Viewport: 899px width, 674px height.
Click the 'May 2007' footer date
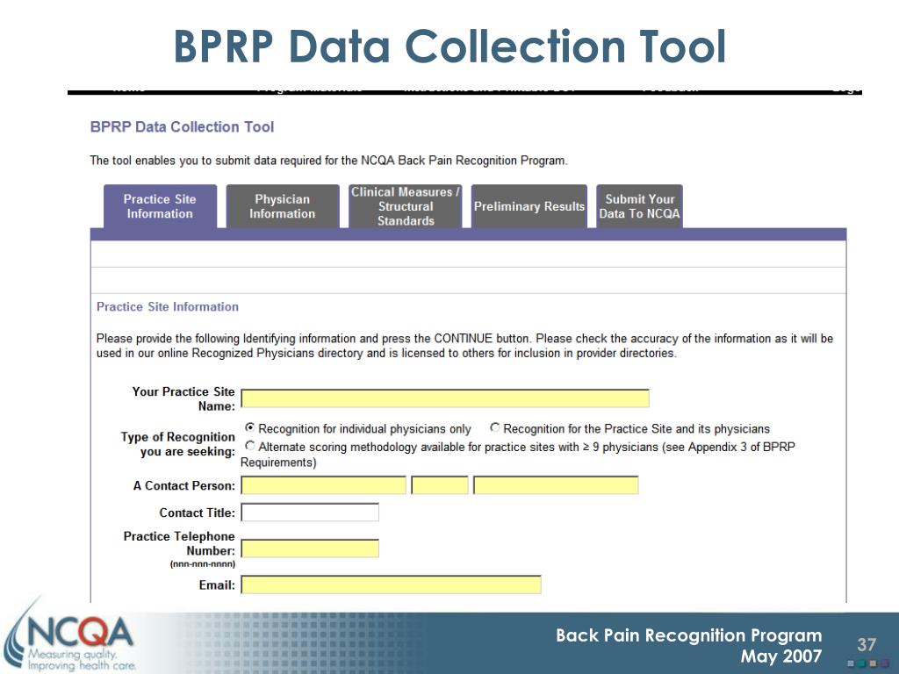pyautogui.click(x=781, y=656)
